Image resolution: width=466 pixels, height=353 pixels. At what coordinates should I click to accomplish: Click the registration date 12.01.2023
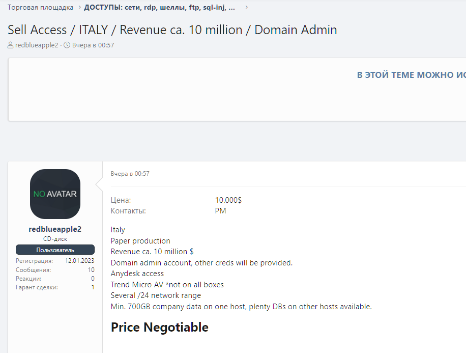point(79,261)
